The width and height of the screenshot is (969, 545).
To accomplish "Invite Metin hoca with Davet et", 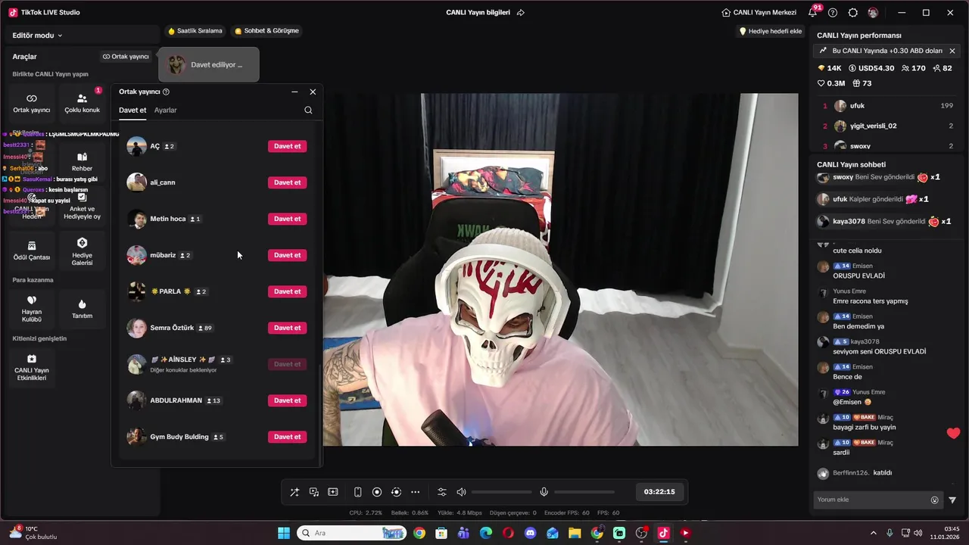I will coord(287,219).
